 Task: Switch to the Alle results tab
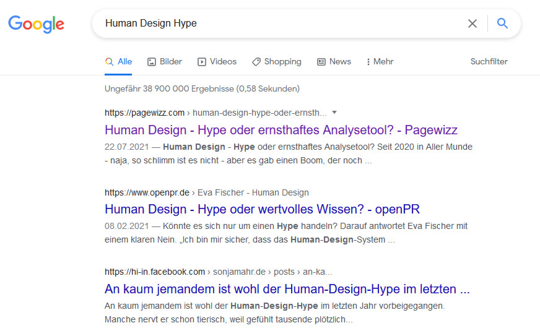pyautogui.click(x=118, y=62)
